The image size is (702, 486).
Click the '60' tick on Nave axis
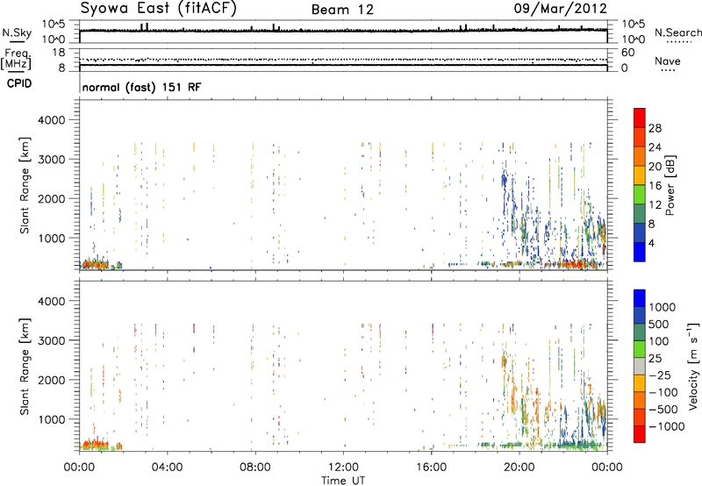coord(627,53)
